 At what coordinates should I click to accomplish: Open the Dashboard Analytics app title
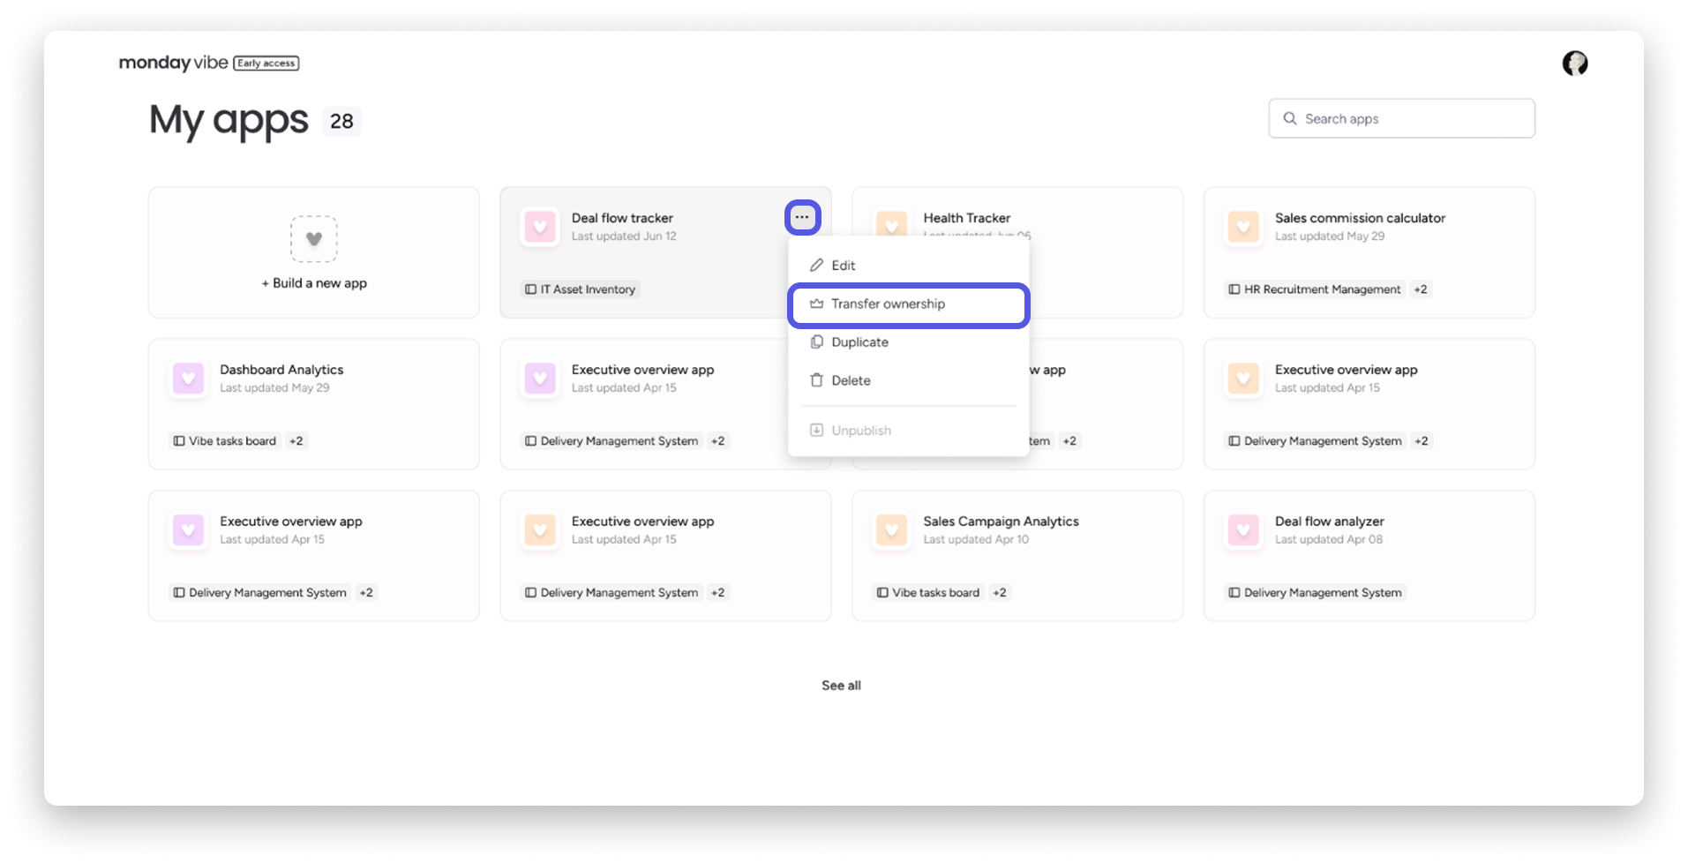[281, 370]
